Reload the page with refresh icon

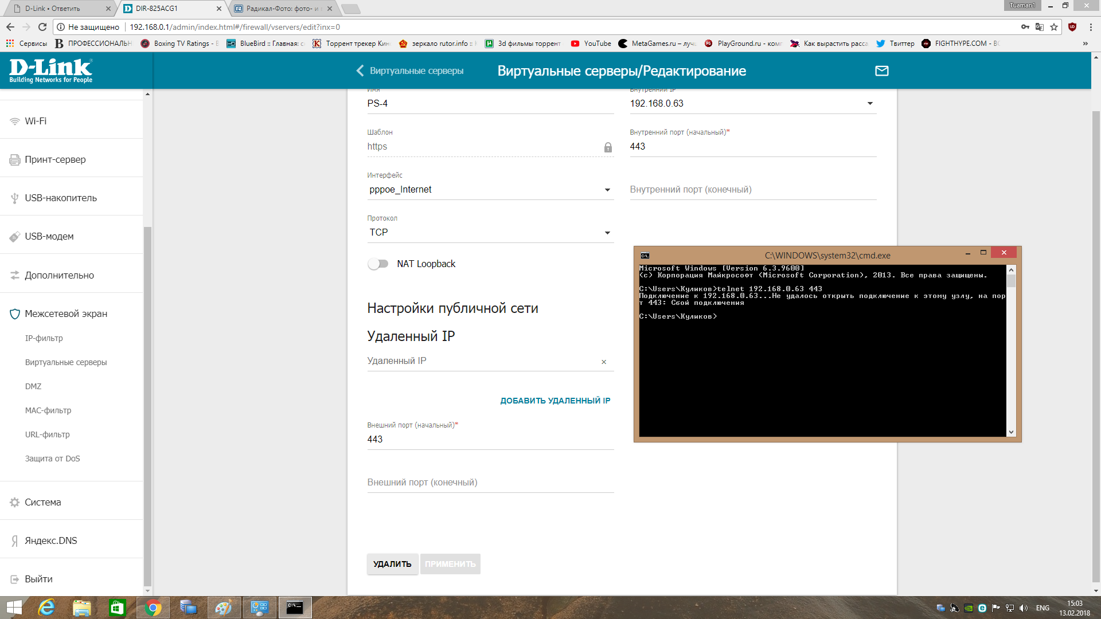(42, 27)
